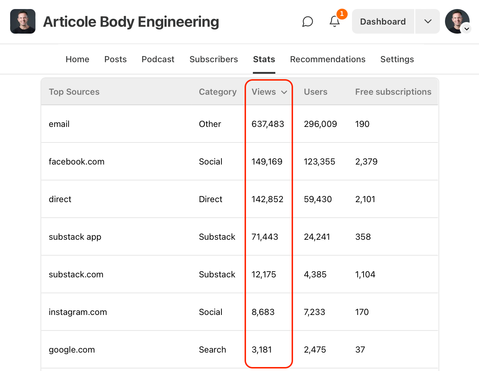Open the chat messages icon
This screenshot has width=479, height=371.
tap(308, 22)
